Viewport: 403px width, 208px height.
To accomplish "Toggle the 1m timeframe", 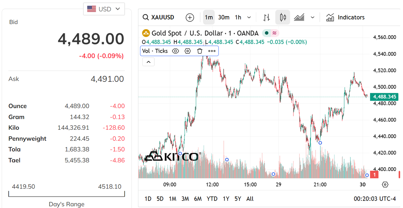I will click(209, 17).
